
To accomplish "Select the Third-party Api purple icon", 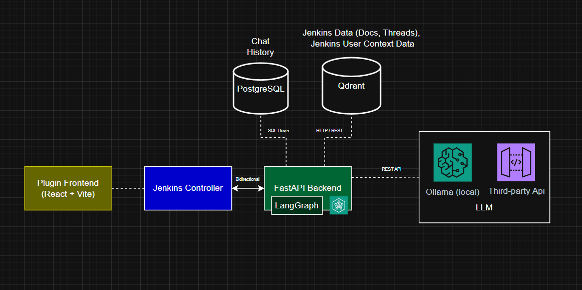I will pos(516,162).
